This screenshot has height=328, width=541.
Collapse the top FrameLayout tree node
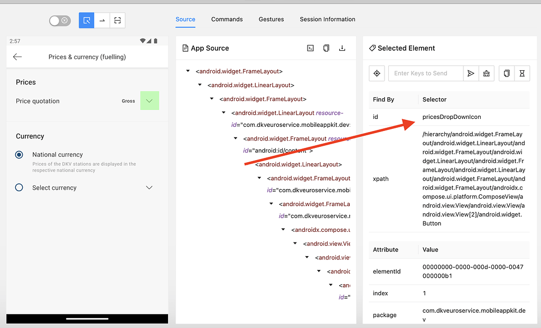pos(188,70)
